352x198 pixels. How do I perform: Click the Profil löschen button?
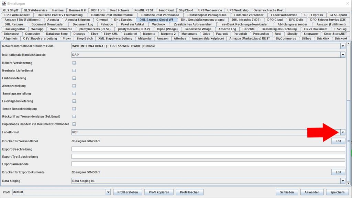[189, 192]
